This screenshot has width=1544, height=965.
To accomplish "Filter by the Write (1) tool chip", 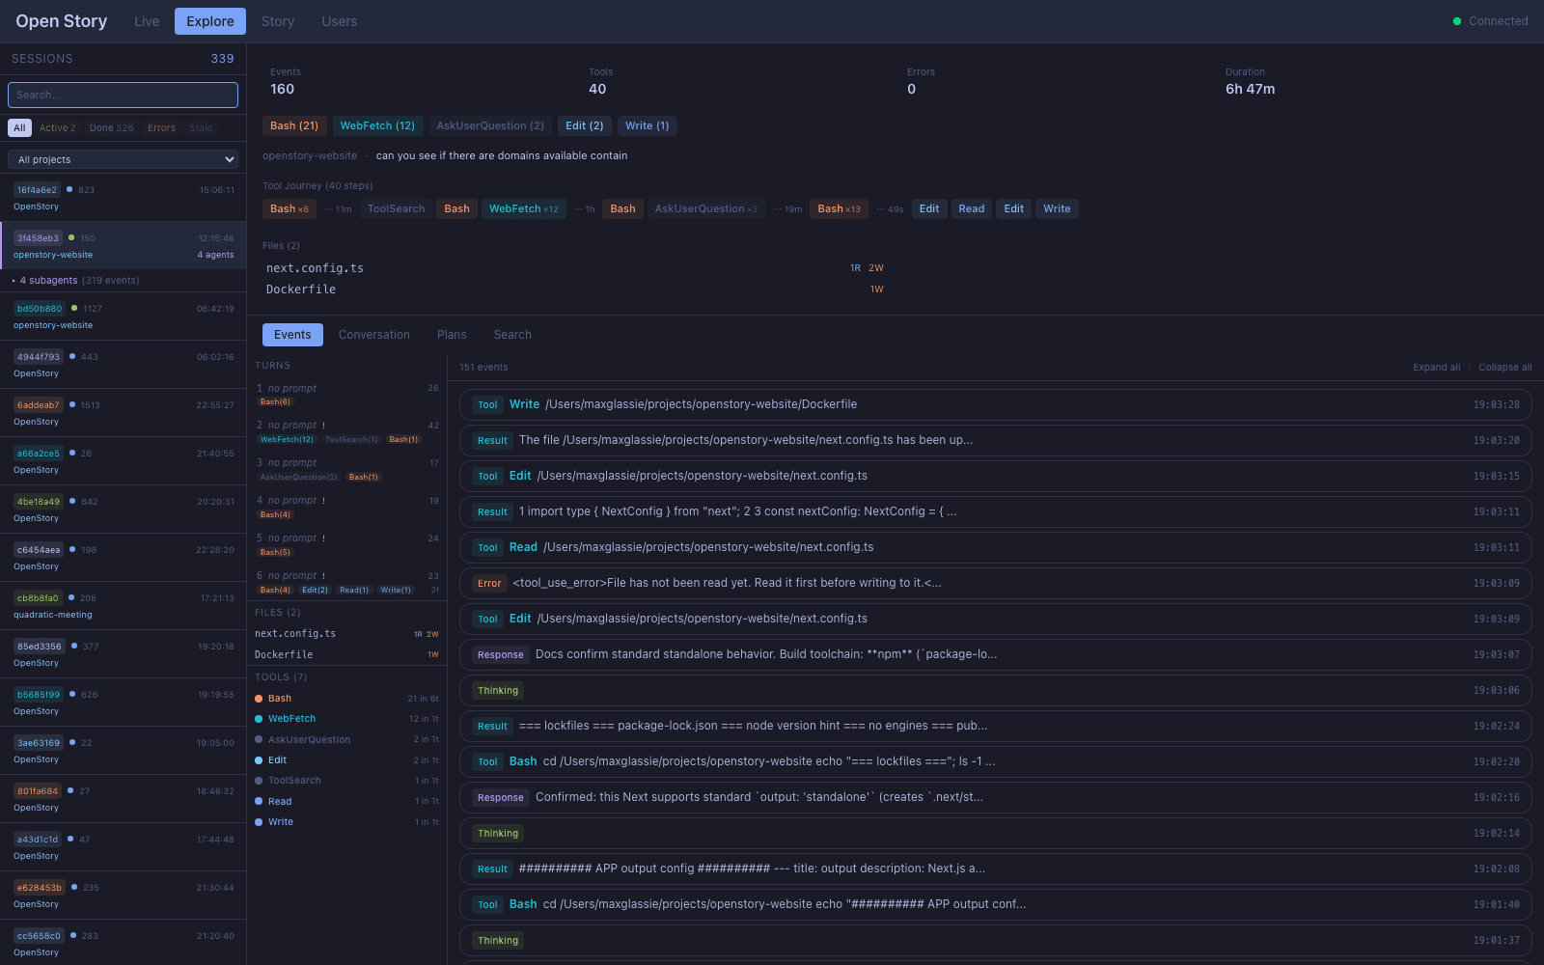I will (x=648, y=126).
